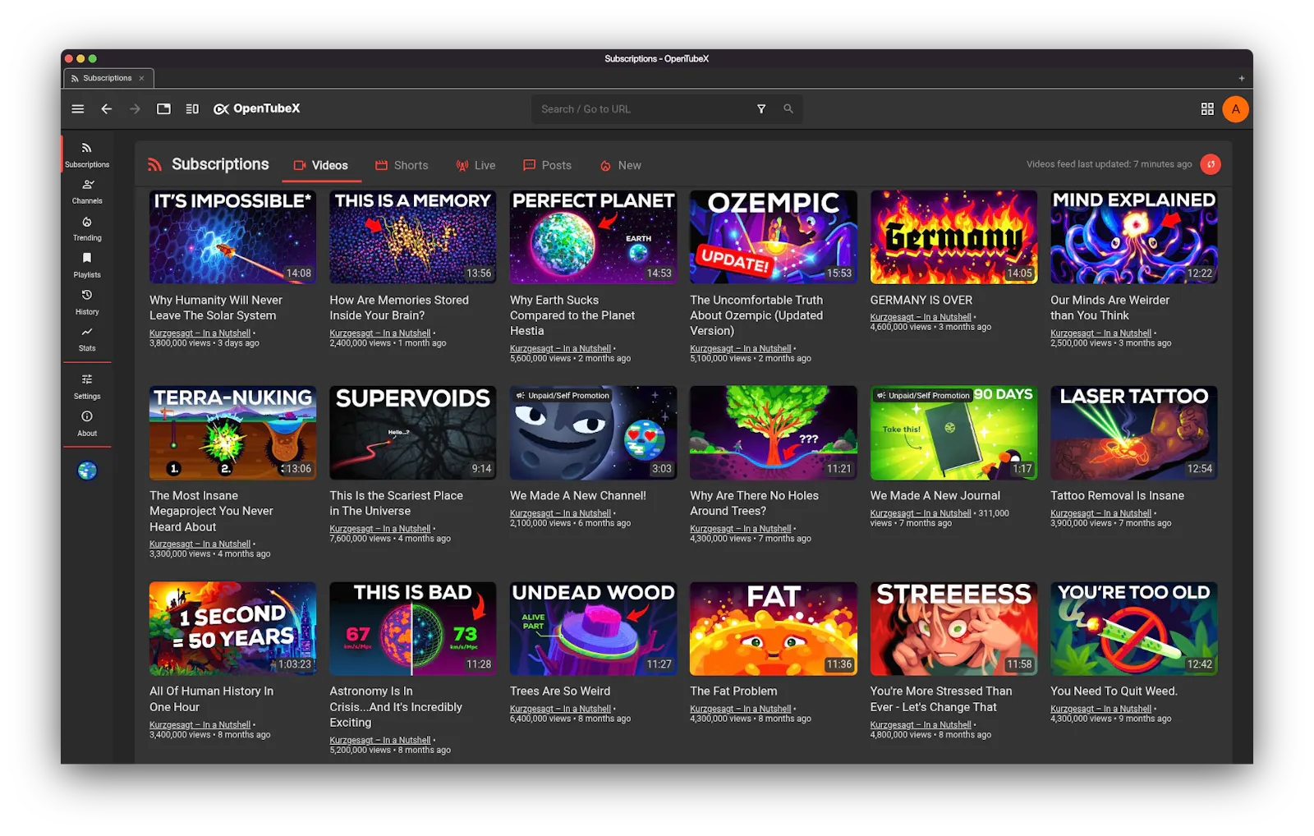Open Subscriptions in the sidebar
The width and height of the screenshot is (1314, 836).
[87, 154]
